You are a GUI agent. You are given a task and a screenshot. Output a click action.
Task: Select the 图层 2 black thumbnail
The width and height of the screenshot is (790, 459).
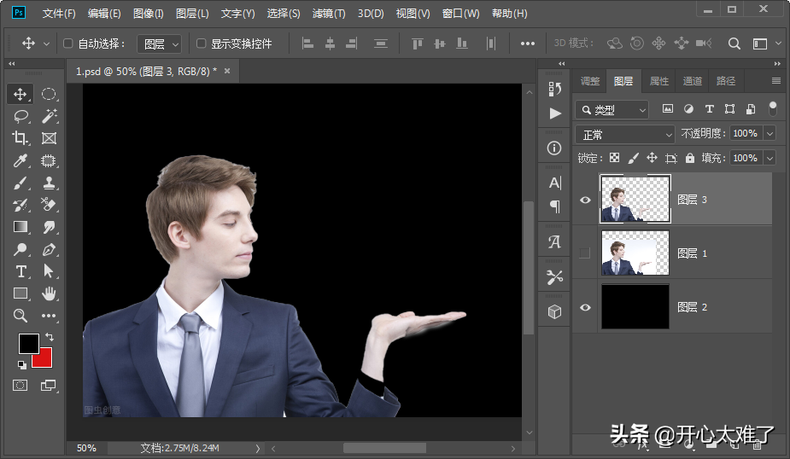point(635,306)
